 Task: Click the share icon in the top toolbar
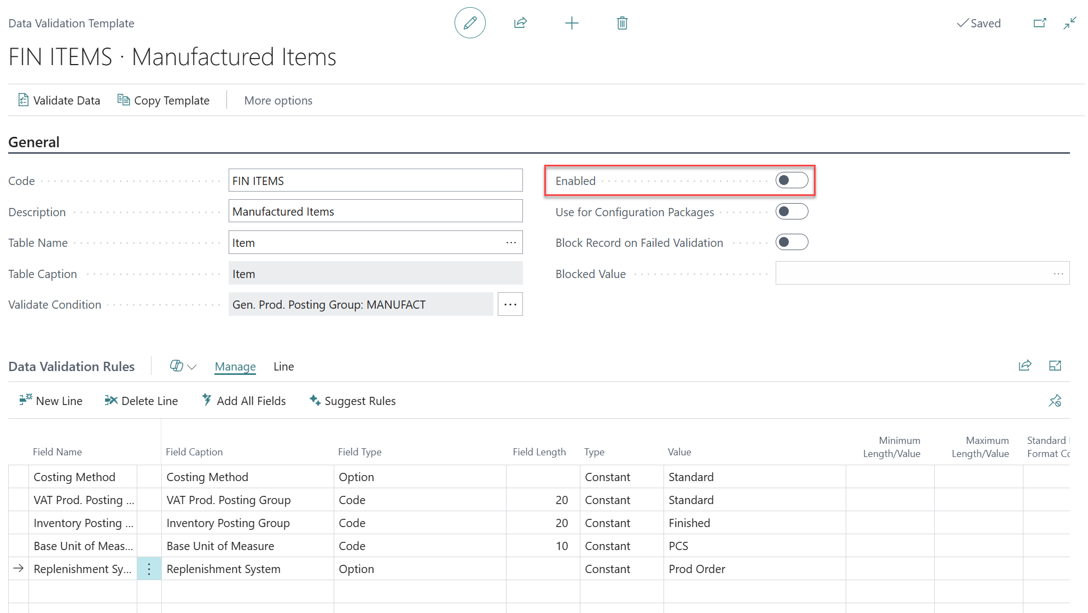(520, 22)
